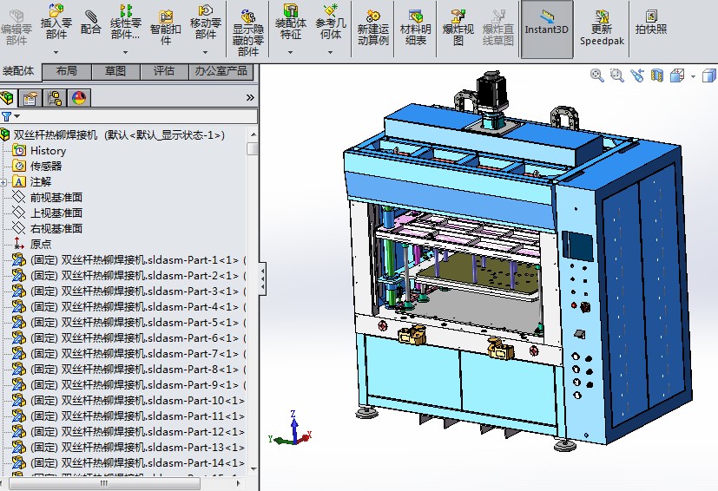Open View Orientation dropdown arrow
Image resolution: width=718 pixels, height=491 pixels.
(x=693, y=76)
